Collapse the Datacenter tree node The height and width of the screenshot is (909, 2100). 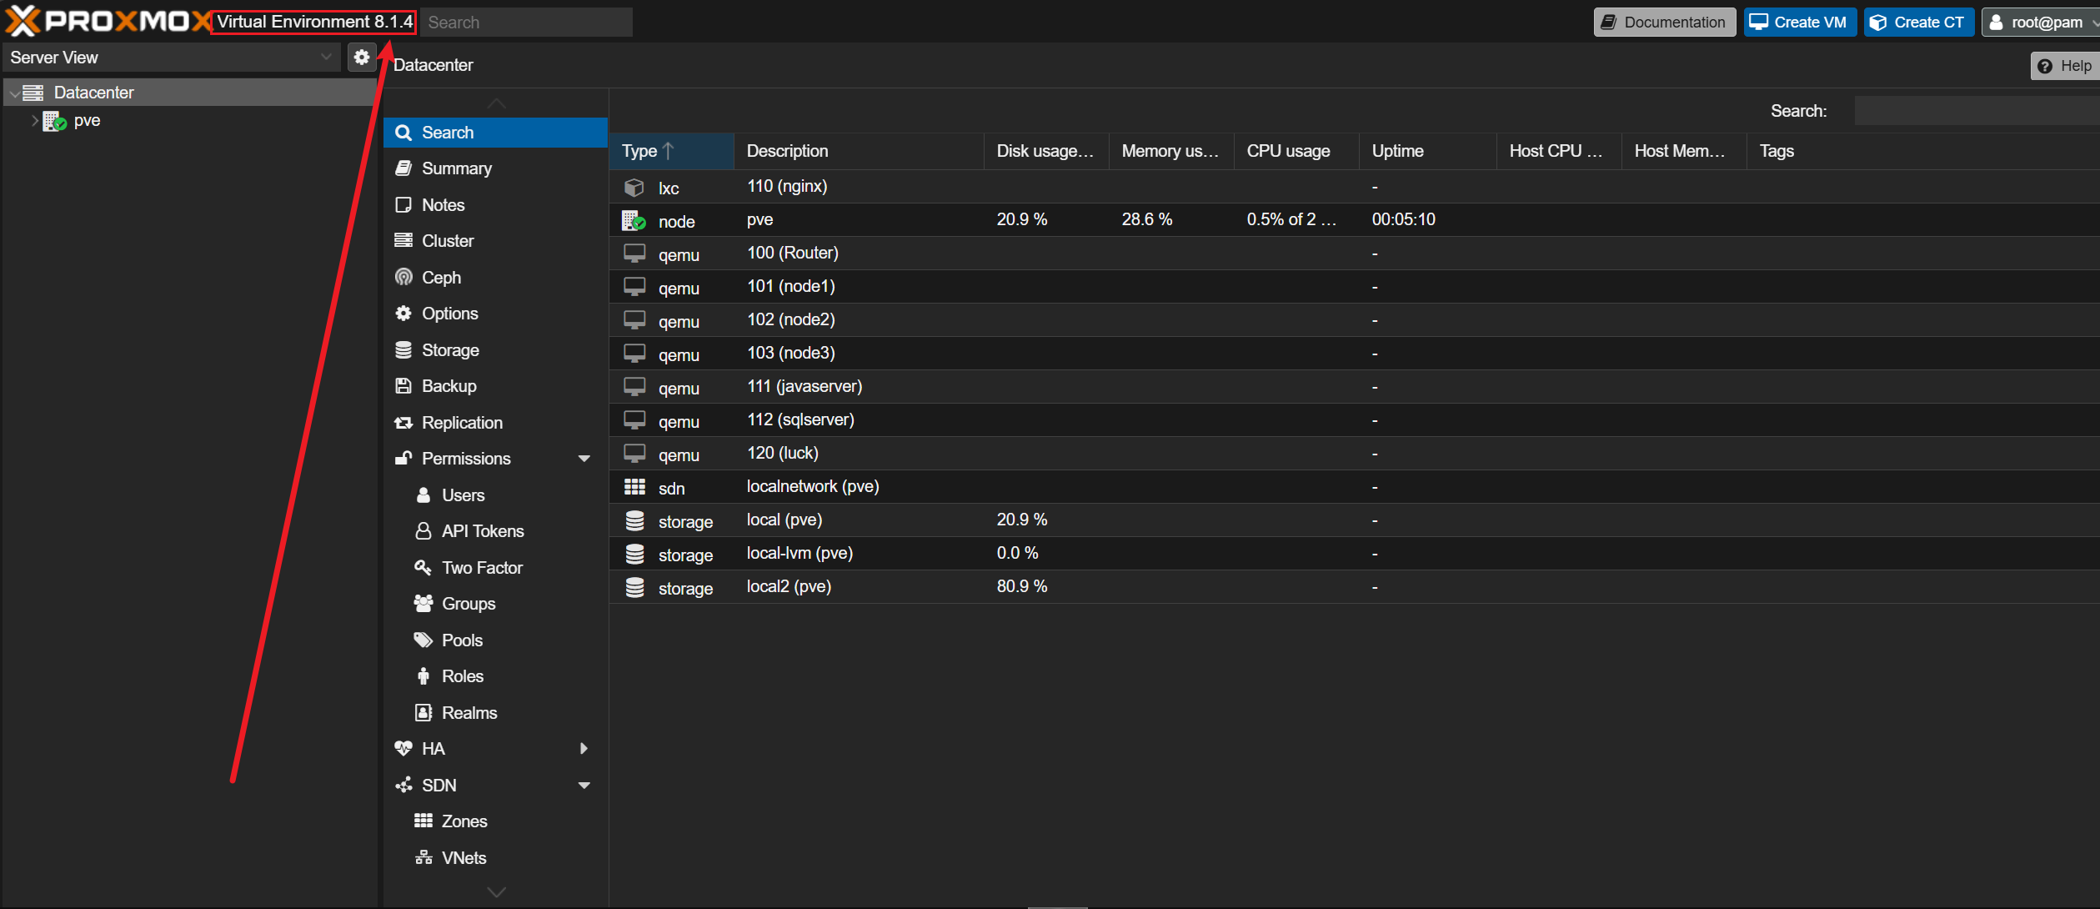[14, 93]
